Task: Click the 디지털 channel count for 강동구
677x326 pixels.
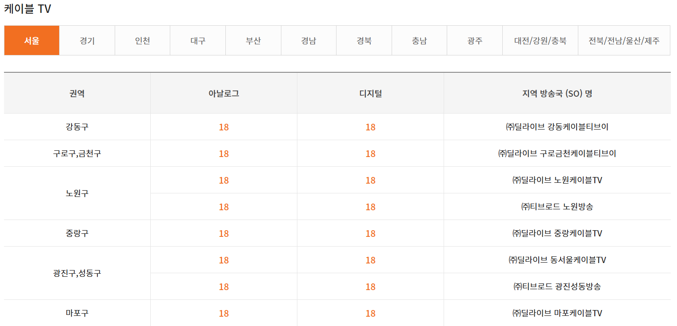Action: pyautogui.click(x=370, y=126)
